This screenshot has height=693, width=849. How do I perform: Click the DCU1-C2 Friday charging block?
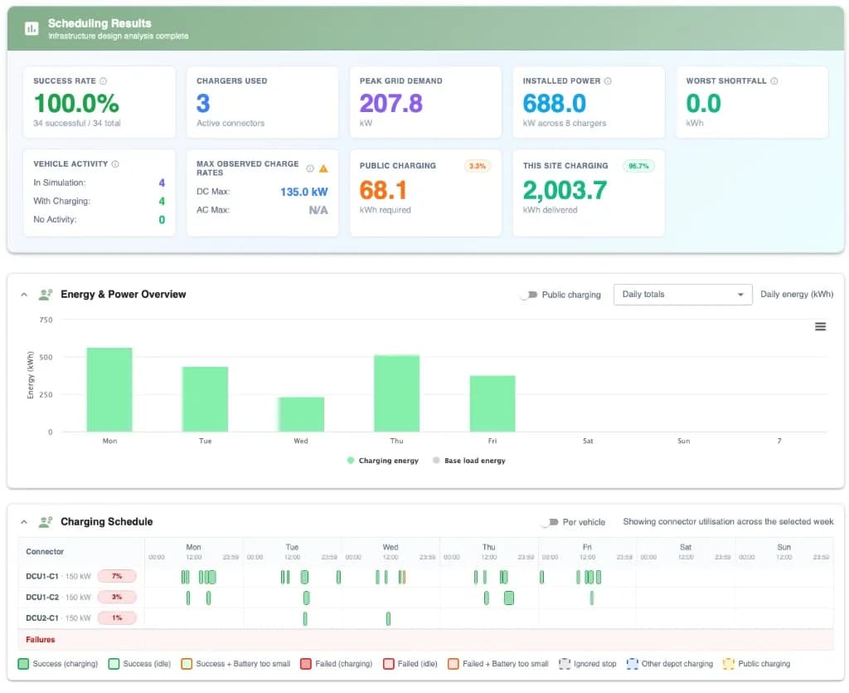pyautogui.click(x=592, y=598)
